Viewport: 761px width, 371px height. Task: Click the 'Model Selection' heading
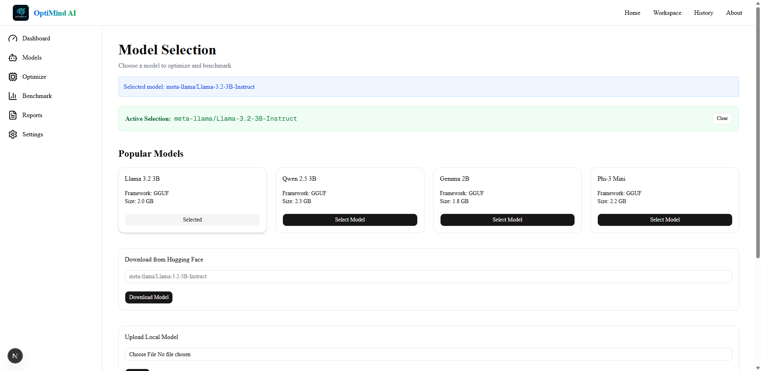pos(167,50)
